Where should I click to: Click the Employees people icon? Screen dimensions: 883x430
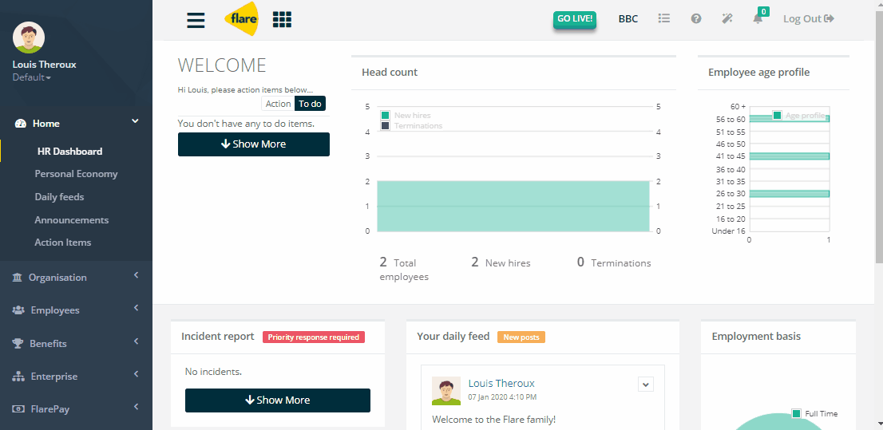pos(18,310)
